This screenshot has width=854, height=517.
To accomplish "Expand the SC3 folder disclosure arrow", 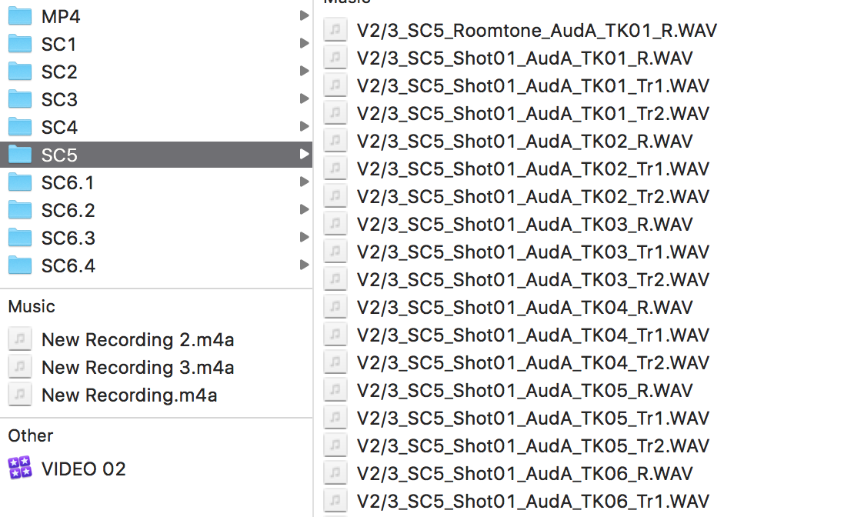I will (x=304, y=99).
